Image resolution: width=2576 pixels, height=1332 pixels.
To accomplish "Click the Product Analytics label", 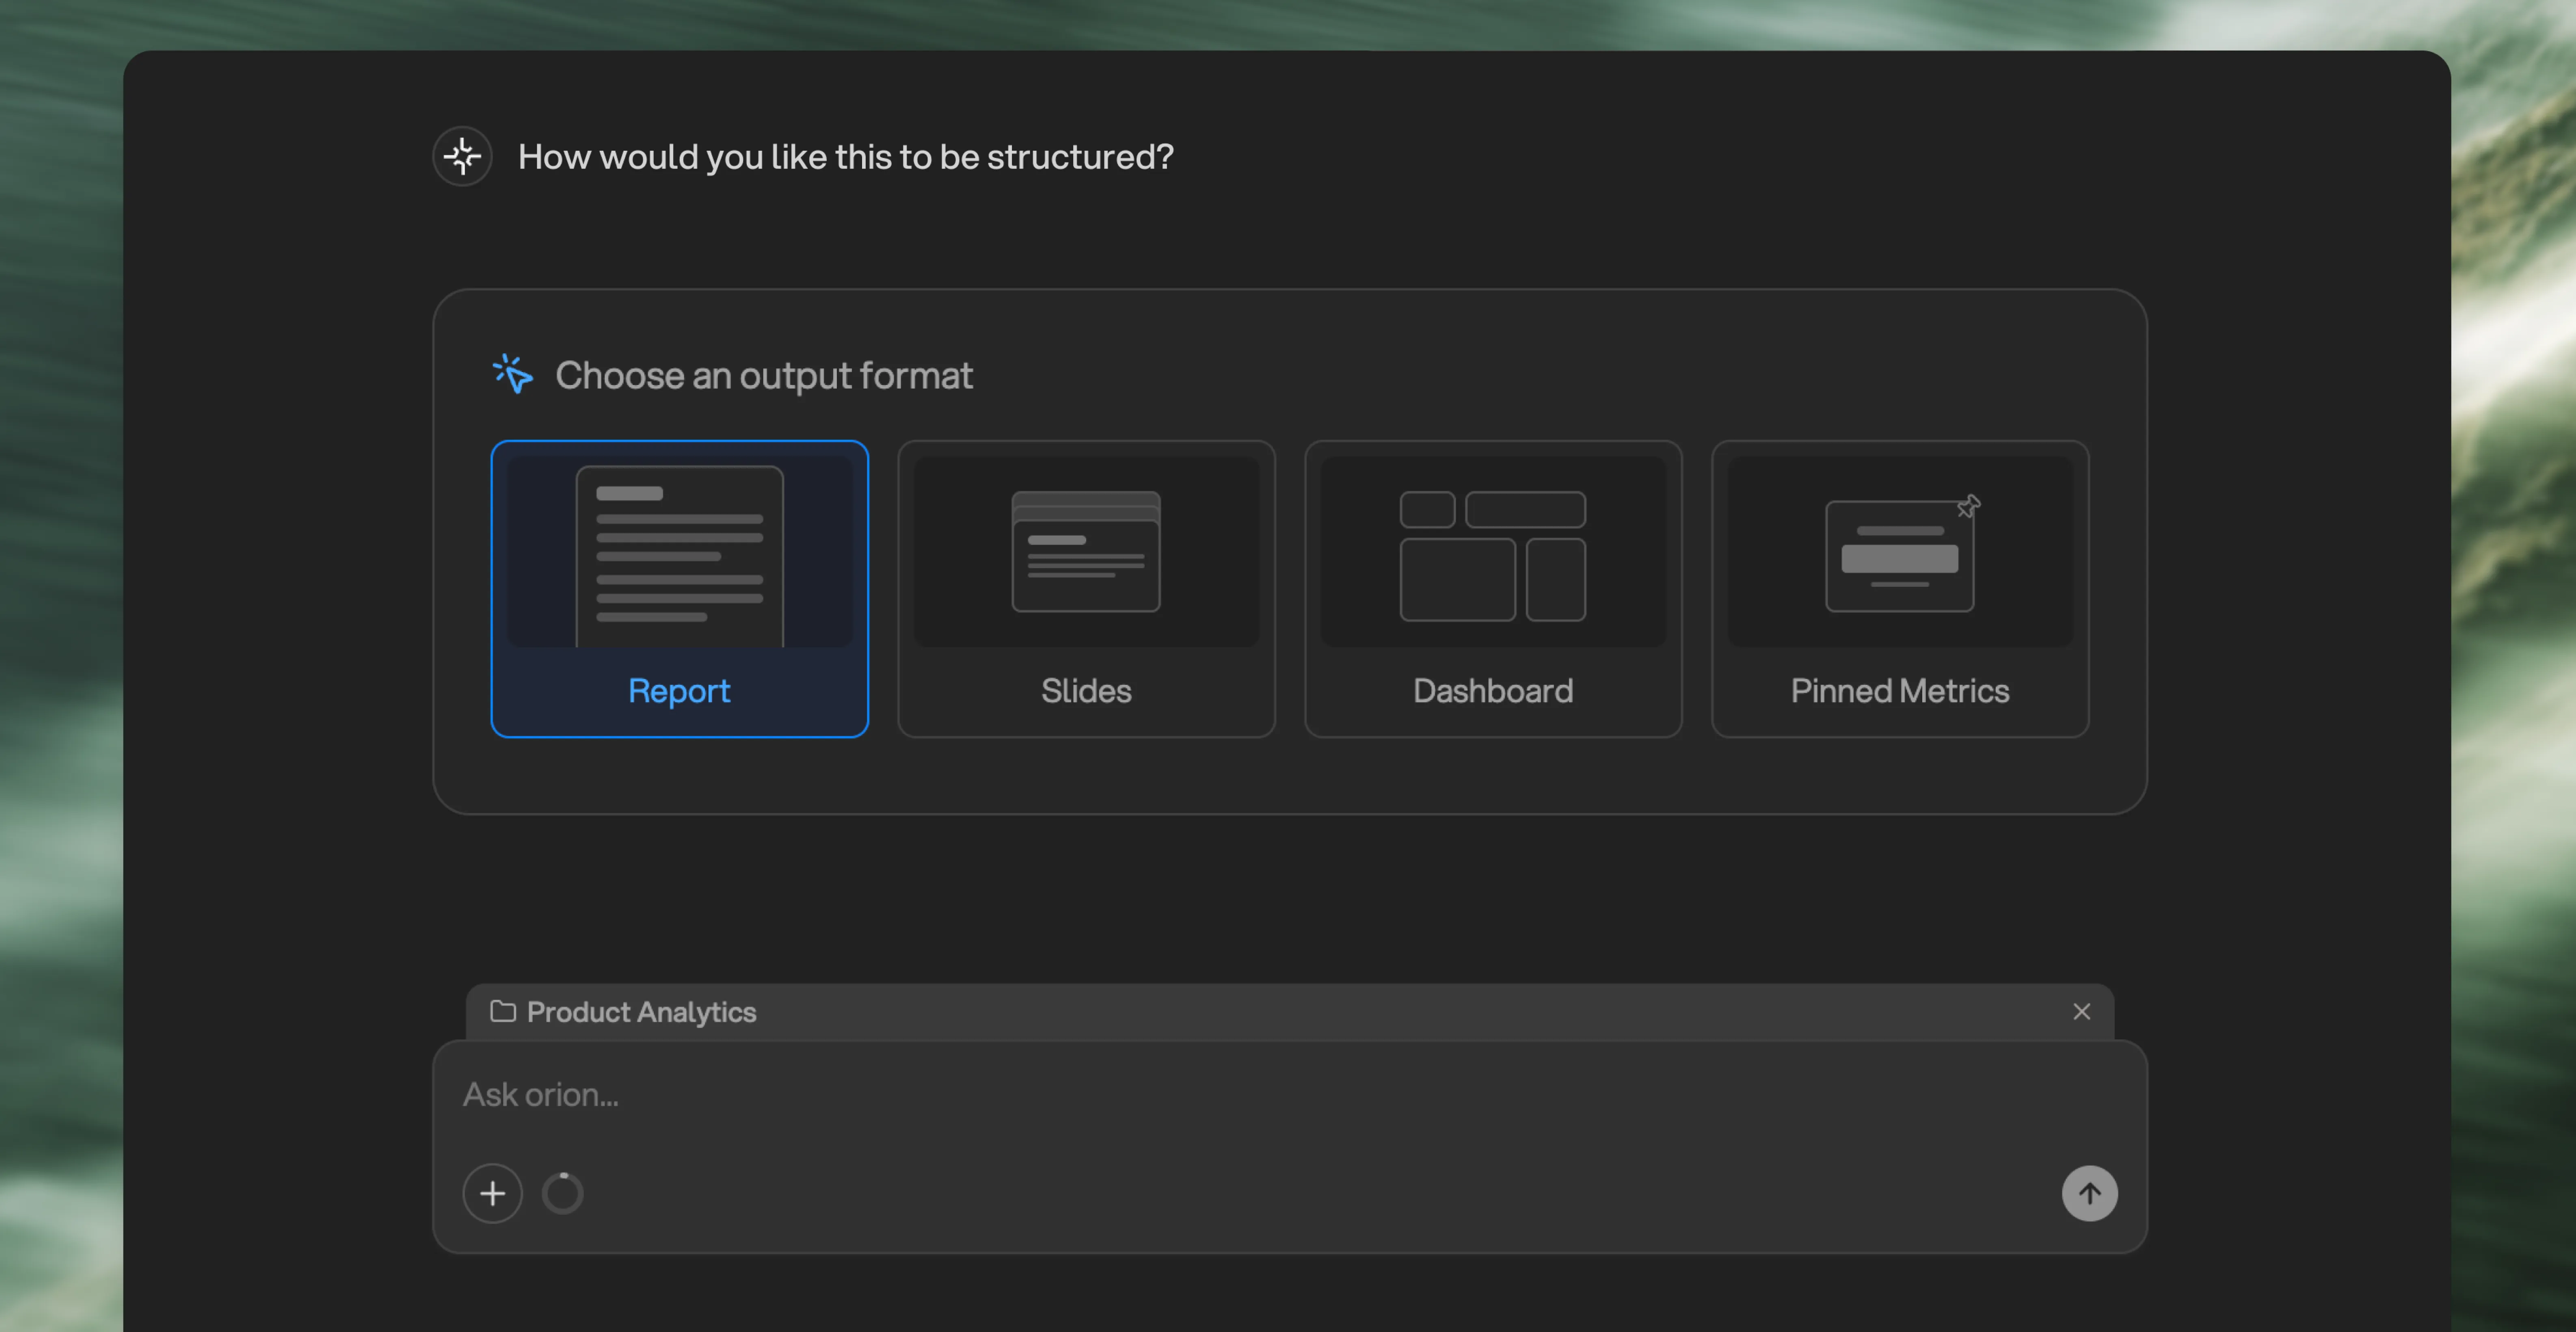I will tap(641, 1012).
